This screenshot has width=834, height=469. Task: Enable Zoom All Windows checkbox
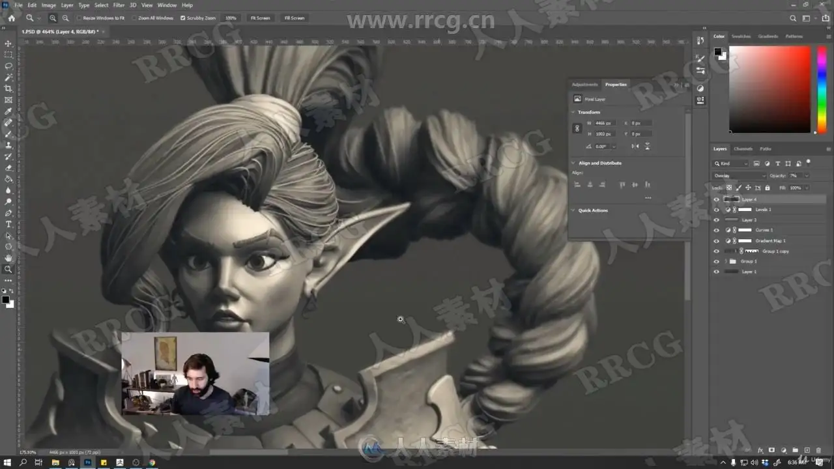coord(134,18)
